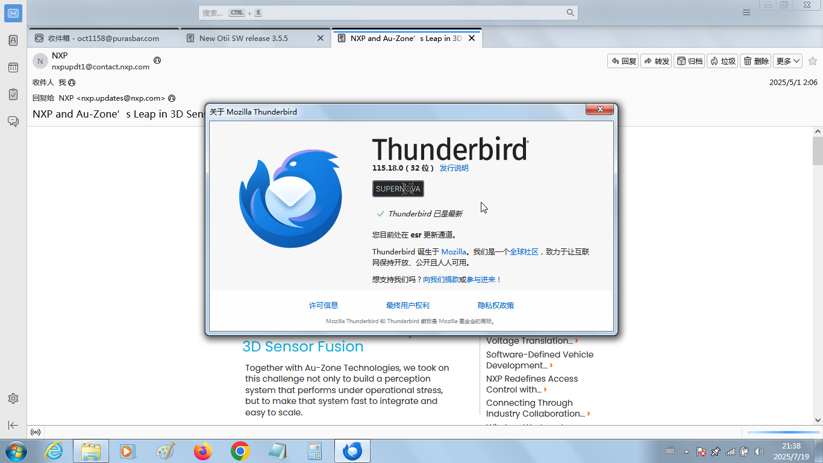
Task: Open Thunderbird settings gear
Action: point(13,398)
